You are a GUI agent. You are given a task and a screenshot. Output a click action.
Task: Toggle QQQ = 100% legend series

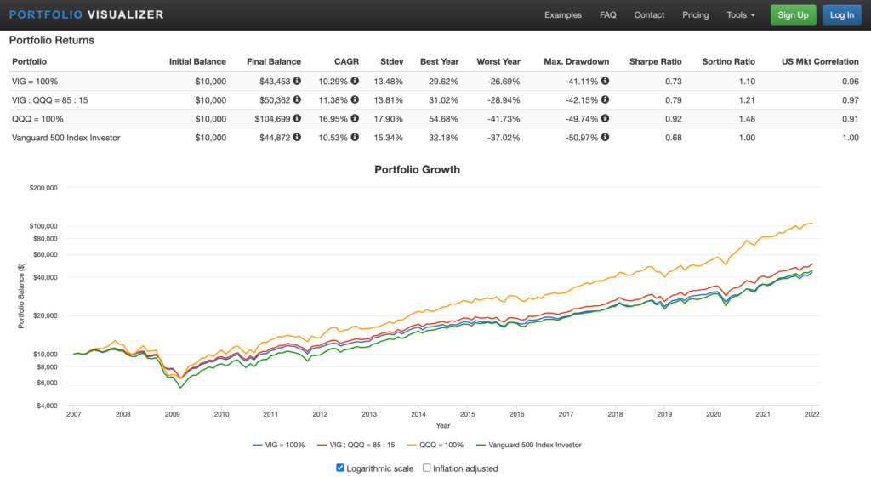(x=435, y=445)
